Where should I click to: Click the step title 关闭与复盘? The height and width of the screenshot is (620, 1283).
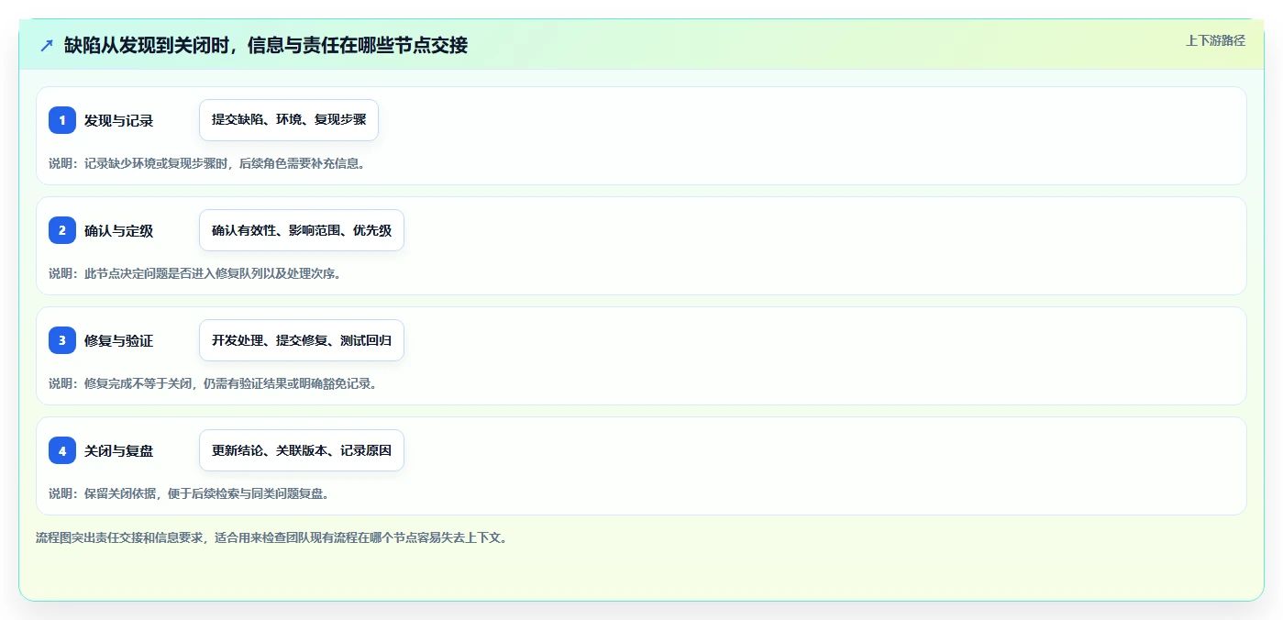click(118, 450)
